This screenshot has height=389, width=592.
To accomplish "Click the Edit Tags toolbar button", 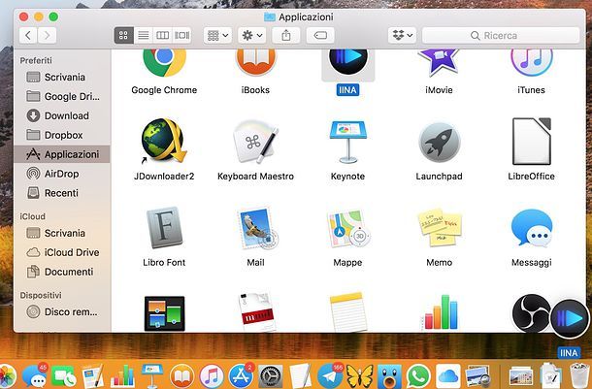I will click(320, 36).
